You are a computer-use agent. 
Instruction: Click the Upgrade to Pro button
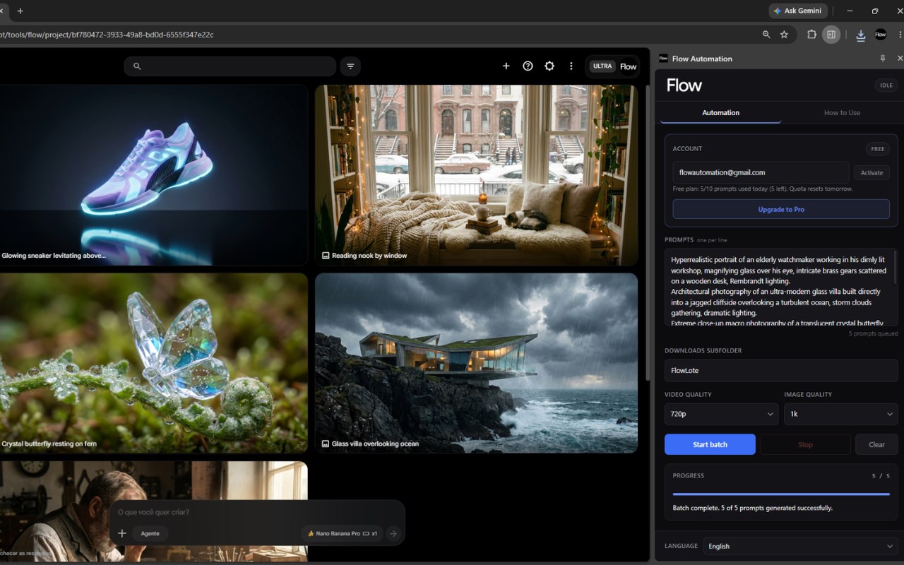tap(781, 209)
